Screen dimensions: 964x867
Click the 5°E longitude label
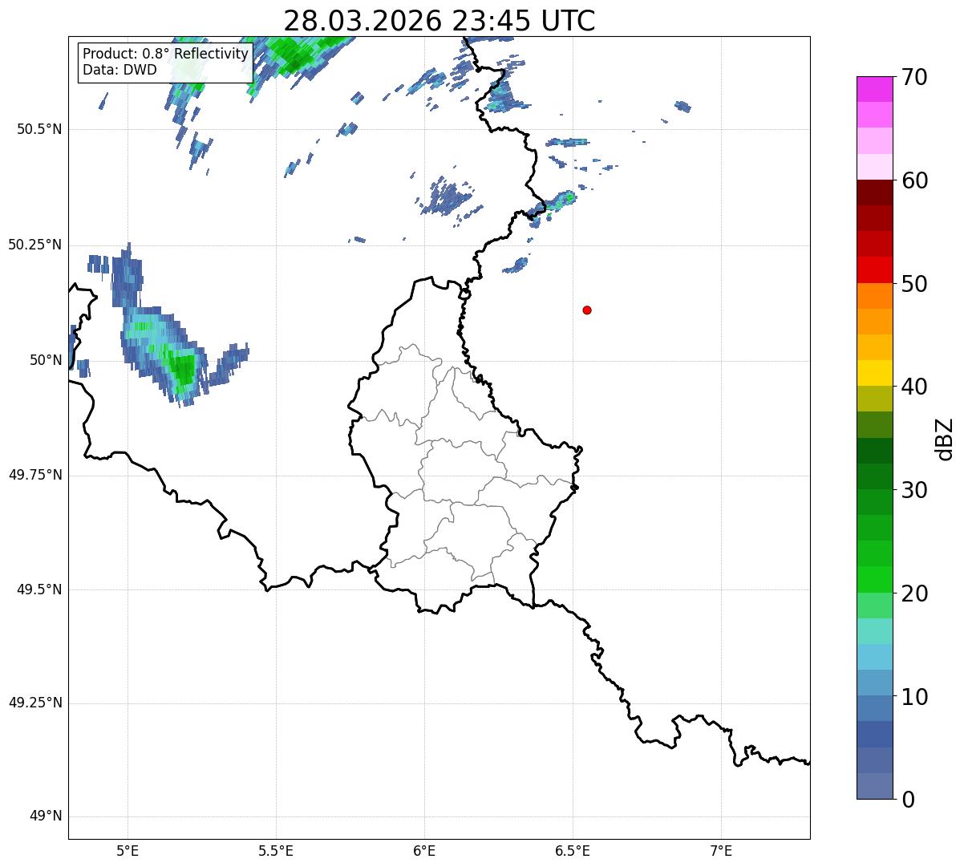pos(128,850)
